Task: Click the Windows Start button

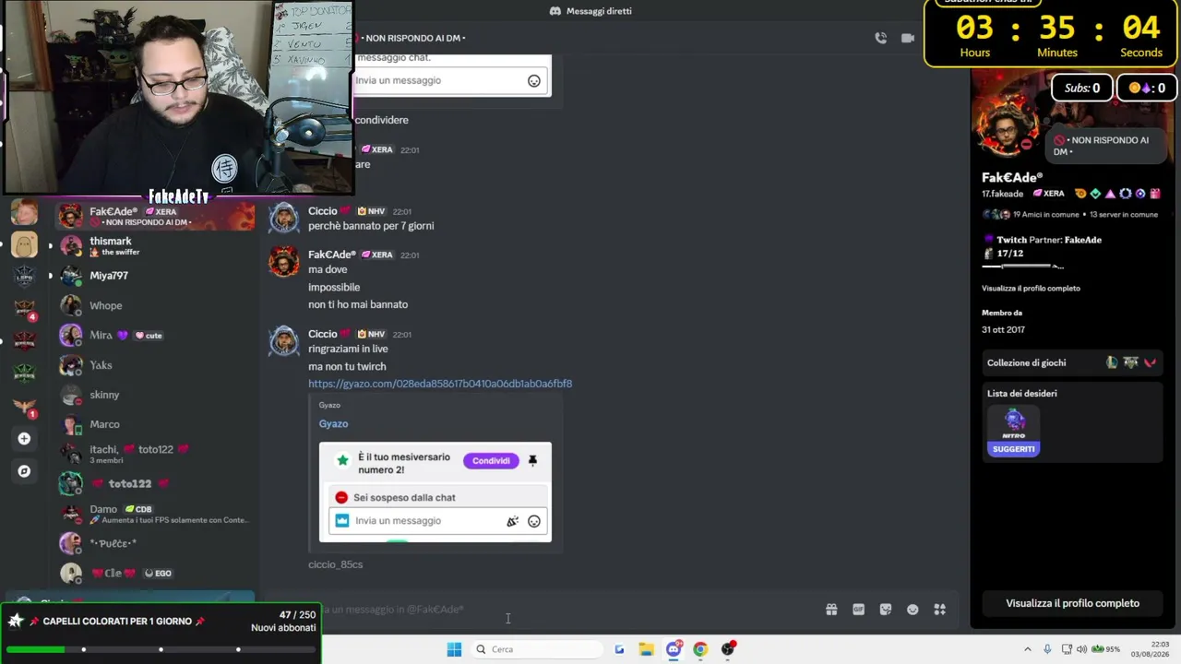Action: click(454, 649)
